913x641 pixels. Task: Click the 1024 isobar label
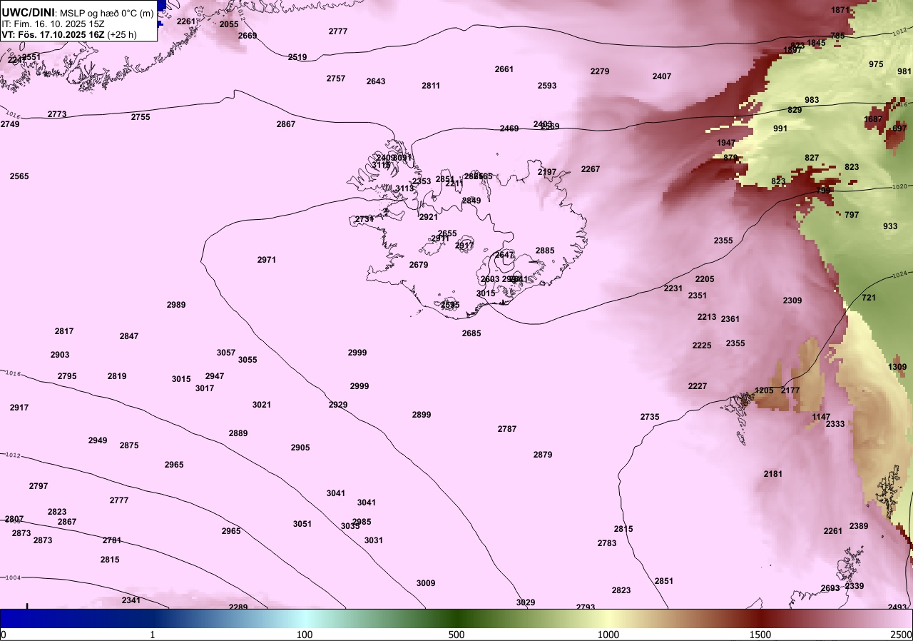pyautogui.click(x=900, y=274)
